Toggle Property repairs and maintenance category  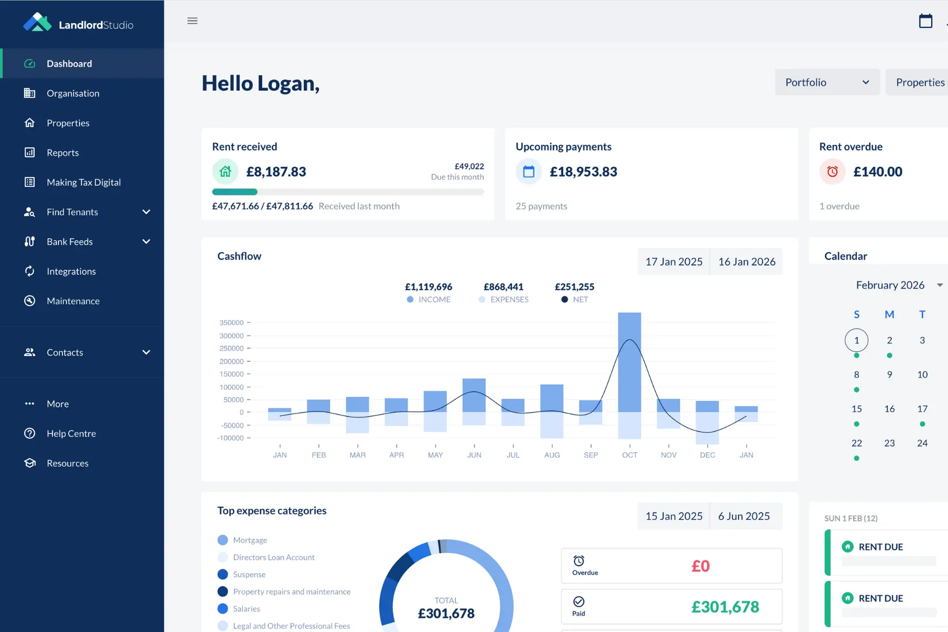coord(284,591)
